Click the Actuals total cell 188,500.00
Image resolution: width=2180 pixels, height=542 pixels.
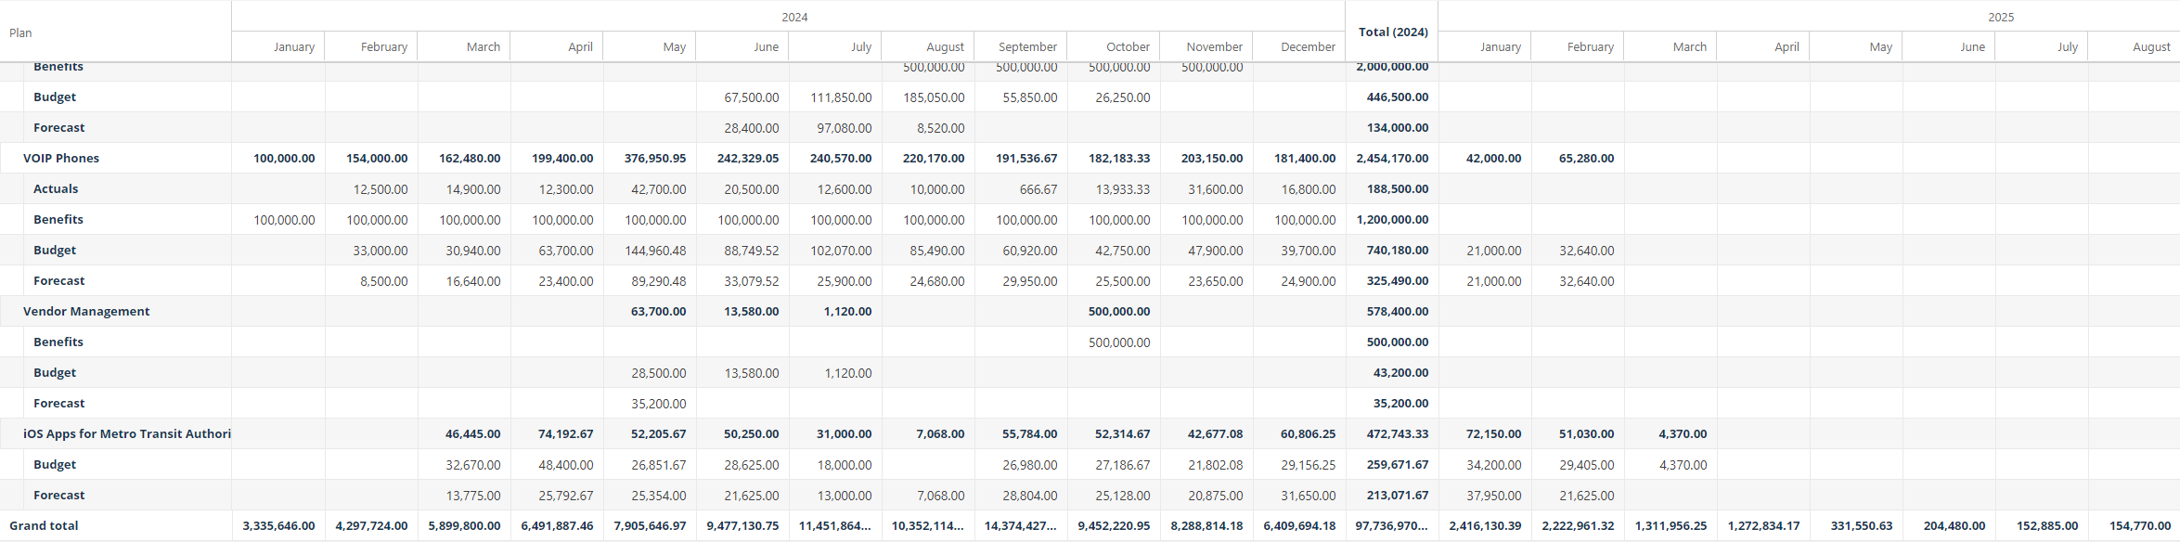1392,188
